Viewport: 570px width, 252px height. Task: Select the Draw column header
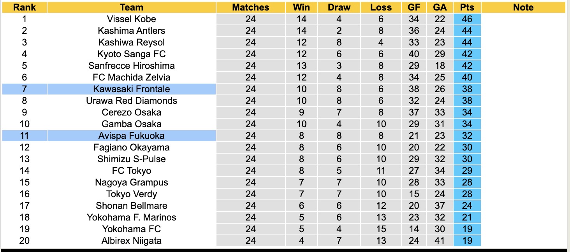(339, 7)
